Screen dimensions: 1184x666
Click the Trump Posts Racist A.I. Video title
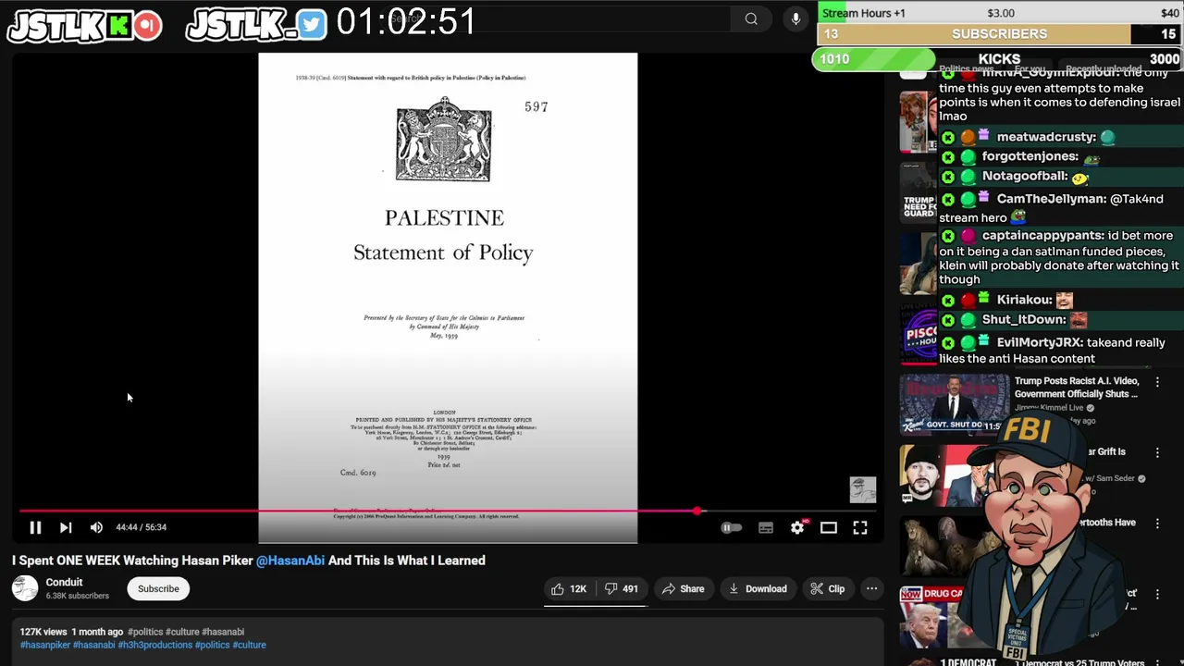[1077, 387]
